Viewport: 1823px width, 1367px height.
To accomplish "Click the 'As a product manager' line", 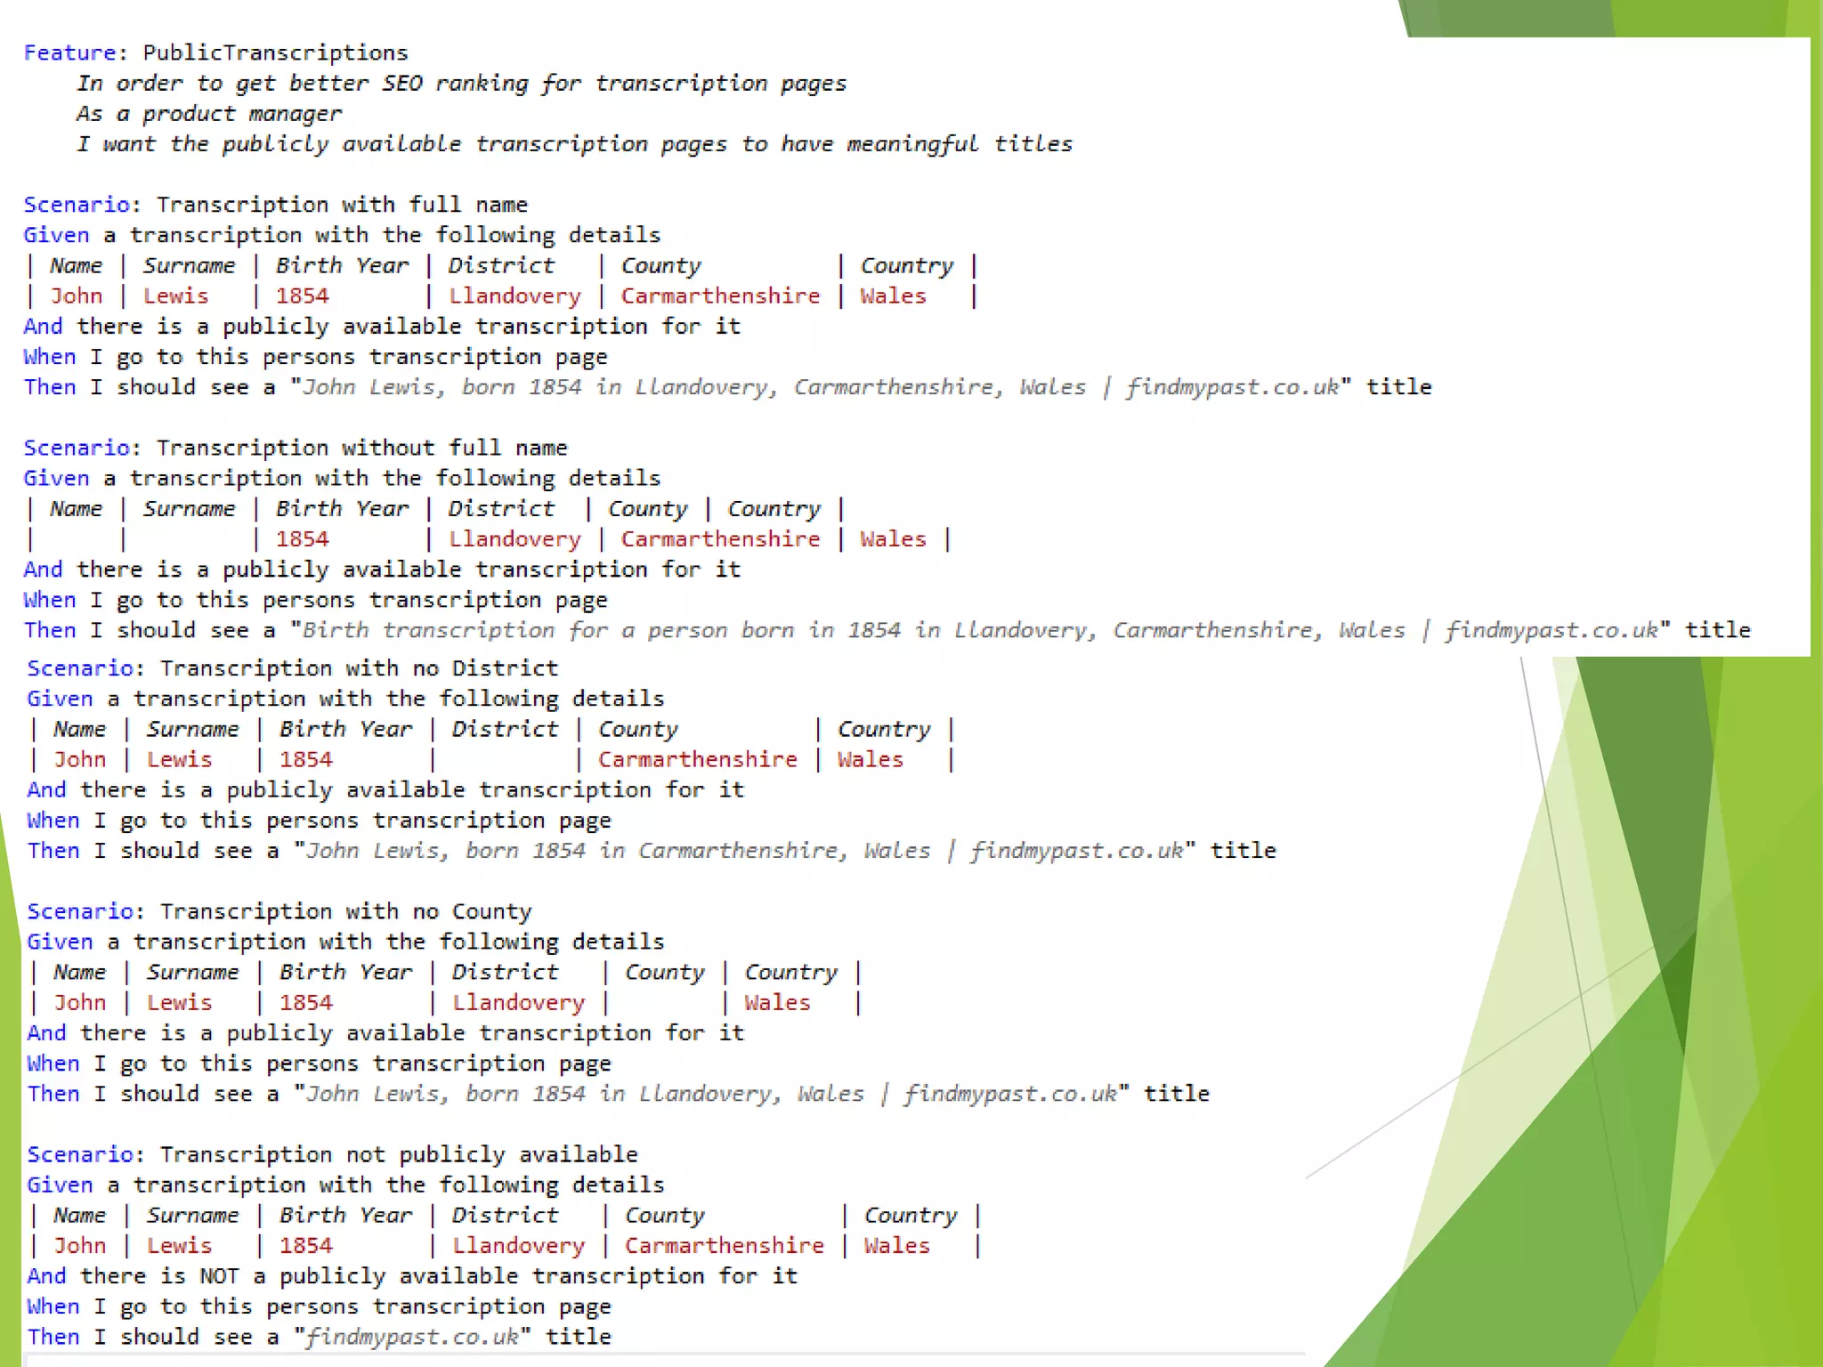I will [208, 114].
